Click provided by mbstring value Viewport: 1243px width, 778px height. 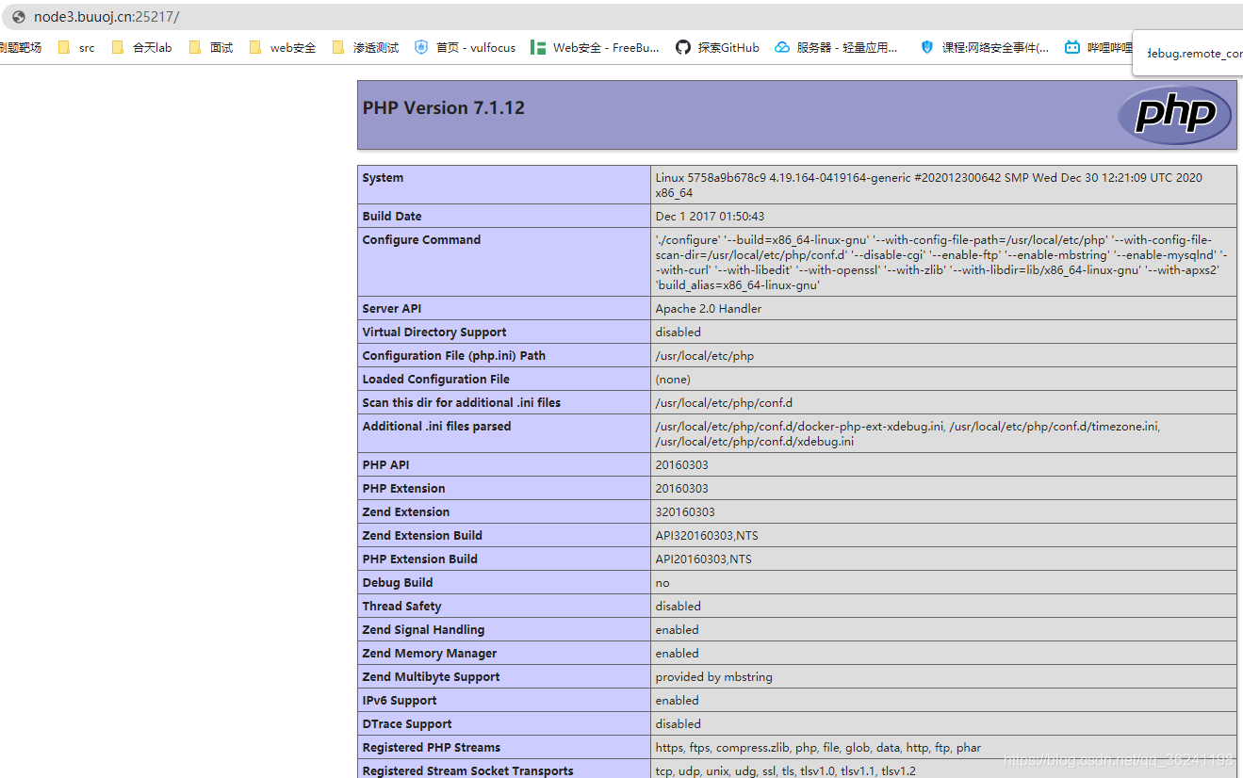pyautogui.click(x=714, y=677)
